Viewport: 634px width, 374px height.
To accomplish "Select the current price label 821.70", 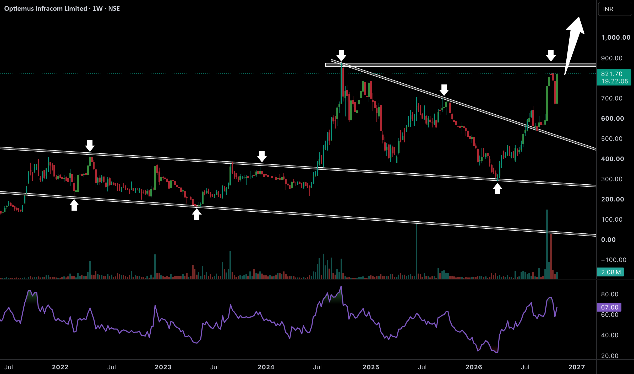I will [612, 74].
